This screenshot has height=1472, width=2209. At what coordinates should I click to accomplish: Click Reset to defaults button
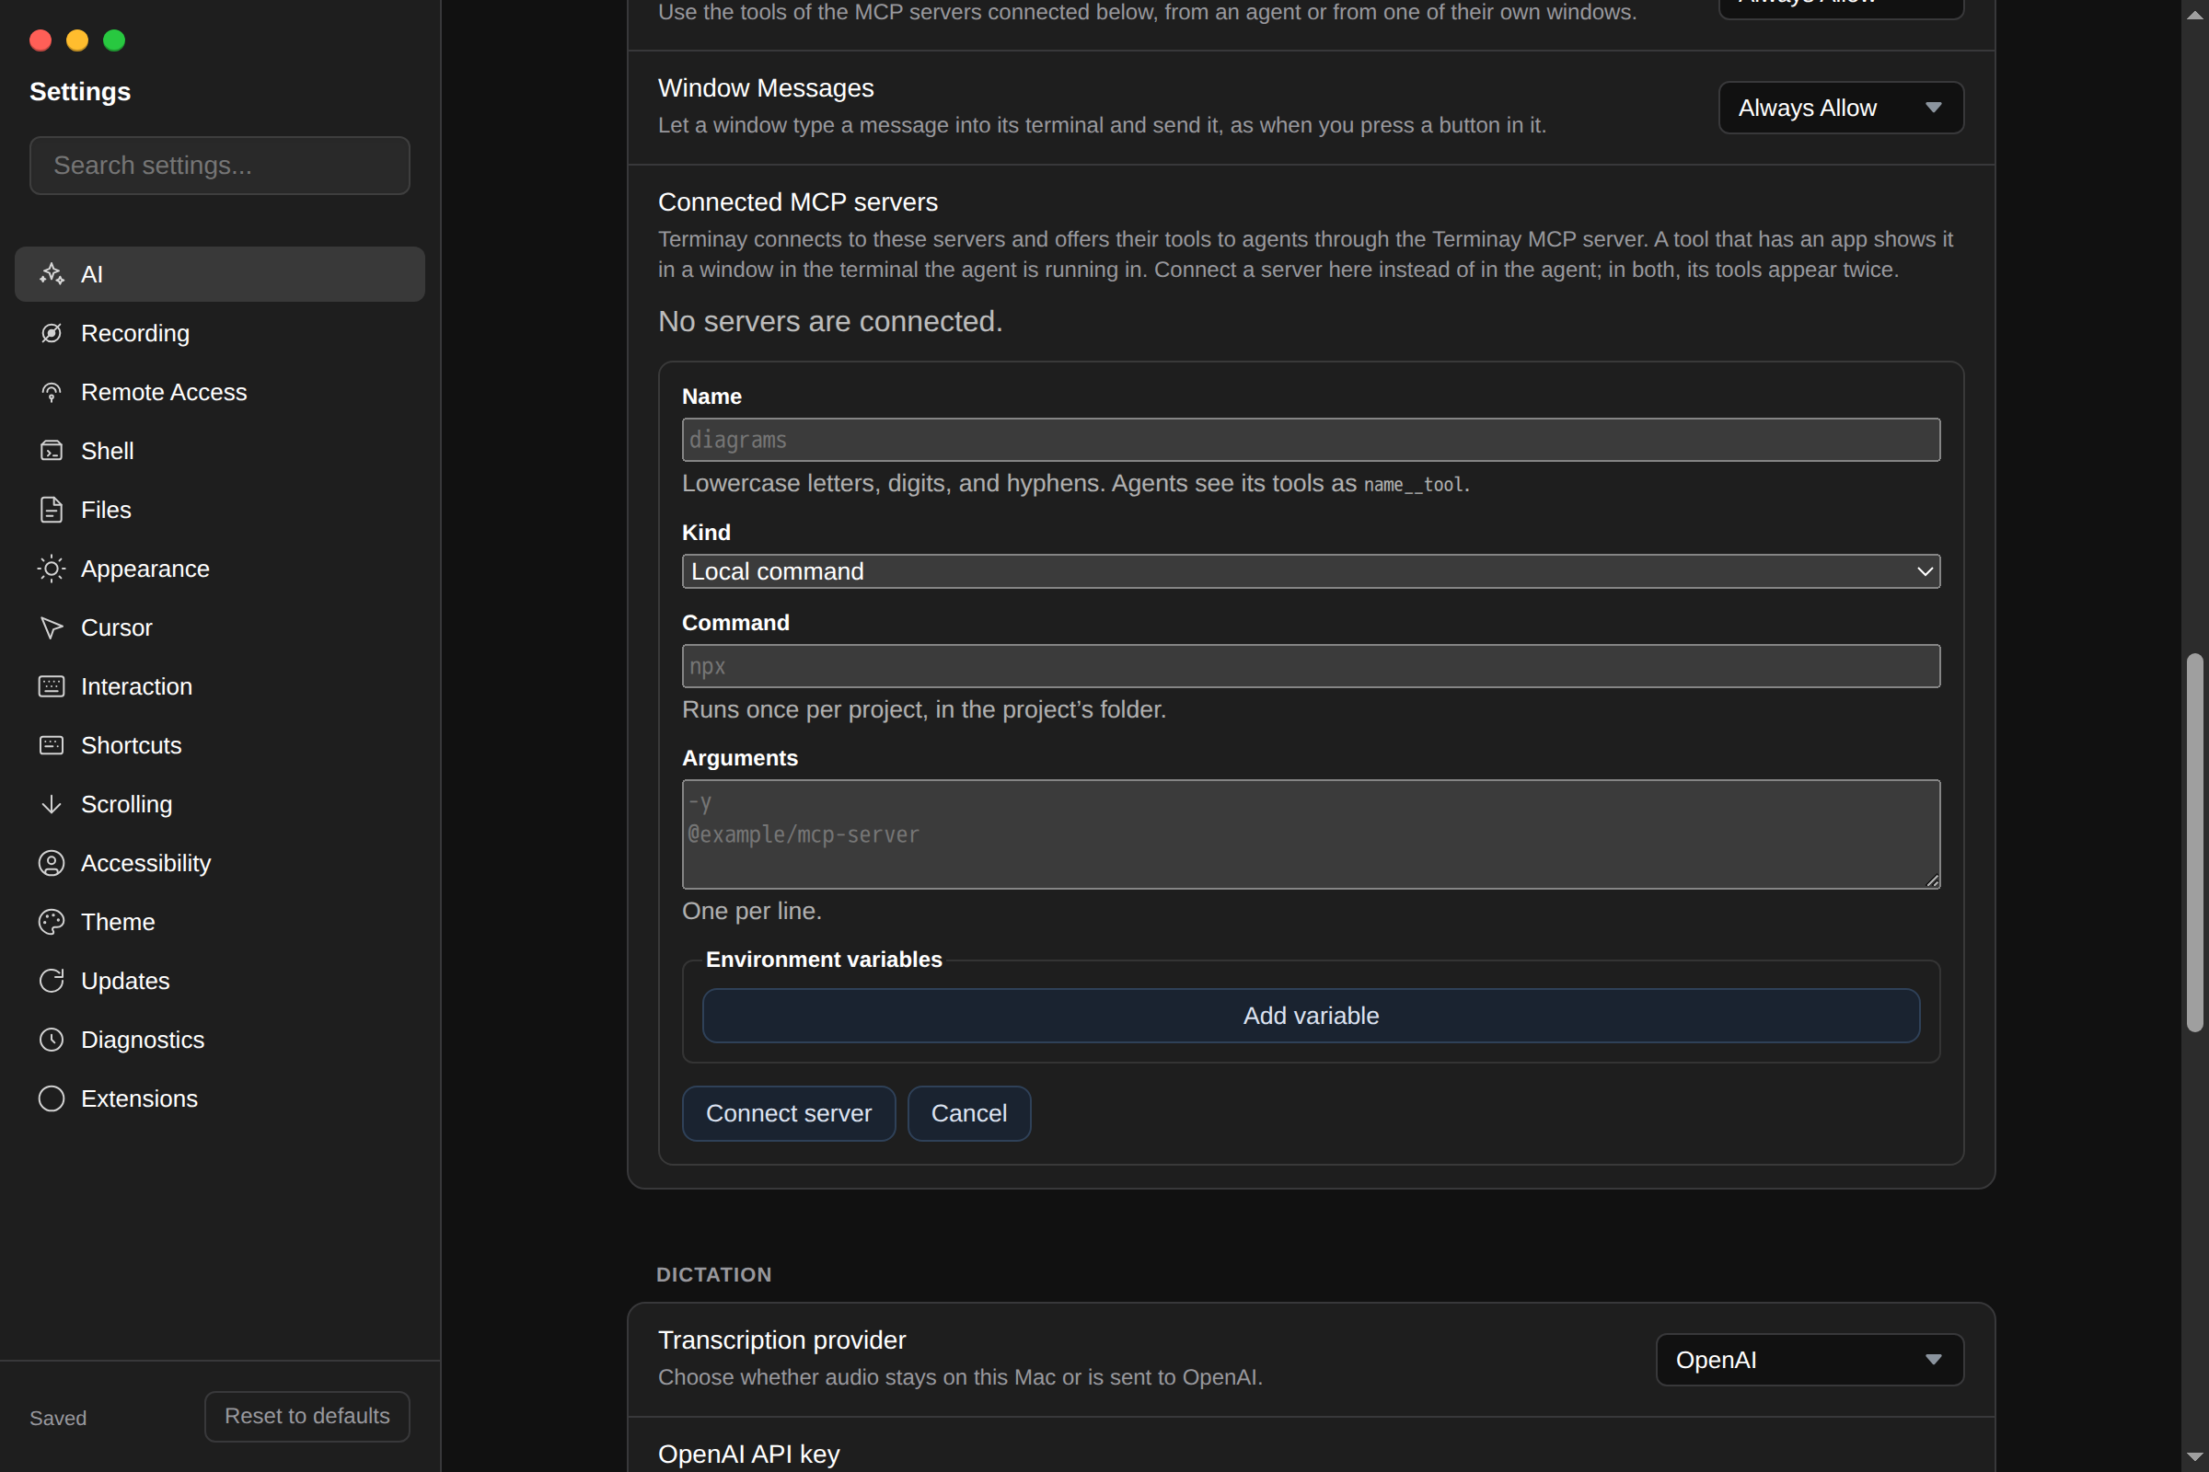(x=307, y=1416)
